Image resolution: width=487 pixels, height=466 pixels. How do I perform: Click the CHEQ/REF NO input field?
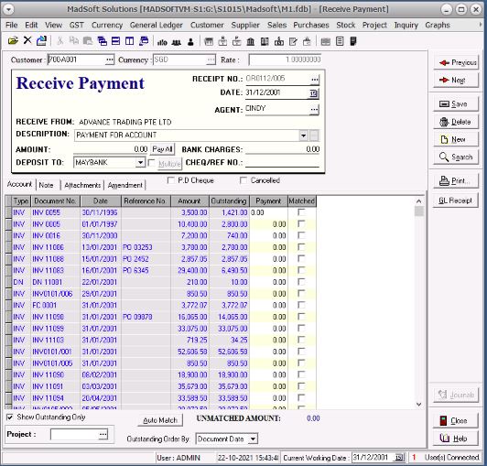282,162
